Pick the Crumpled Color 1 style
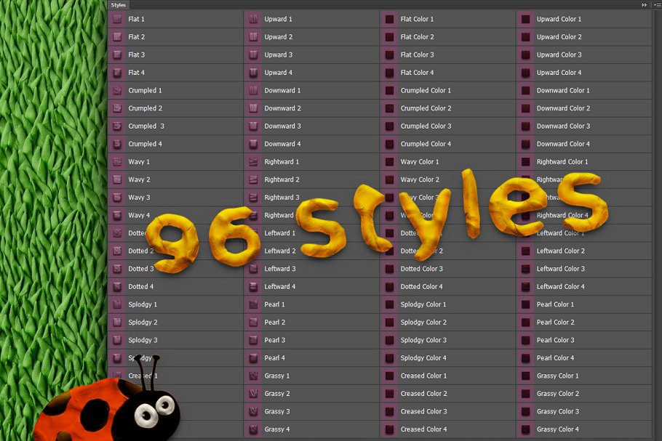Image resolution: width=662 pixels, height=441 pixels. coord(426,91)
